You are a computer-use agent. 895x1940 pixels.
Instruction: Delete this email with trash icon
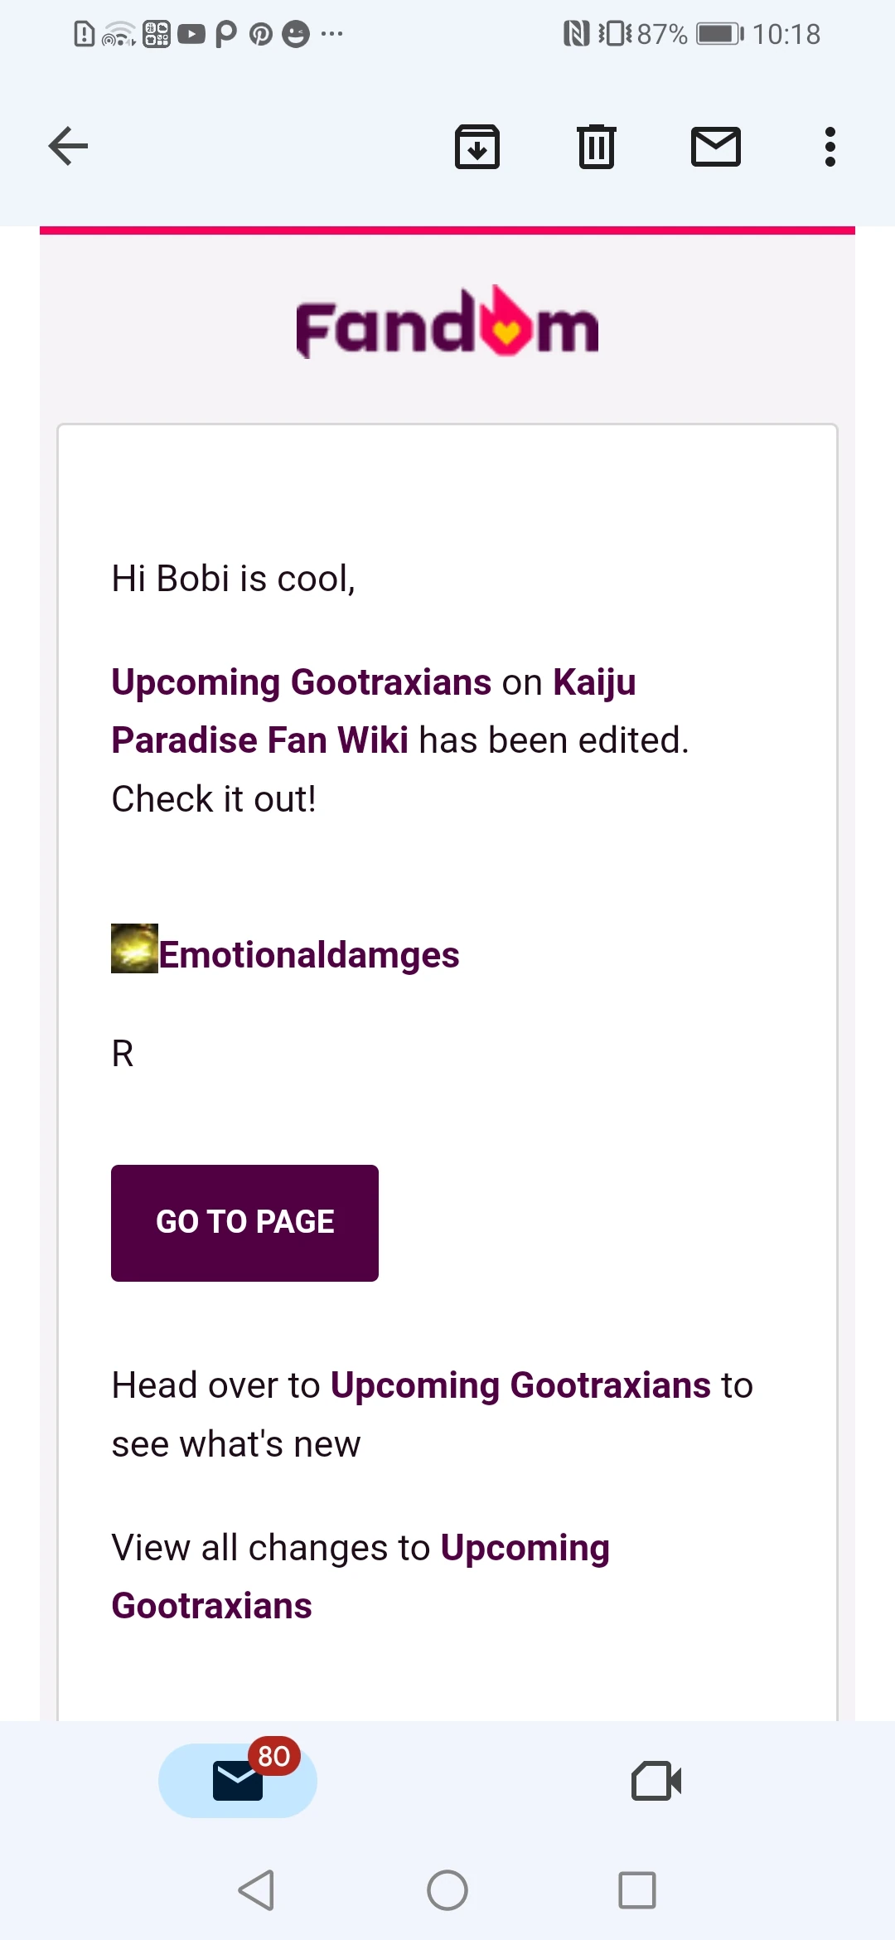(x=596, y=147)
